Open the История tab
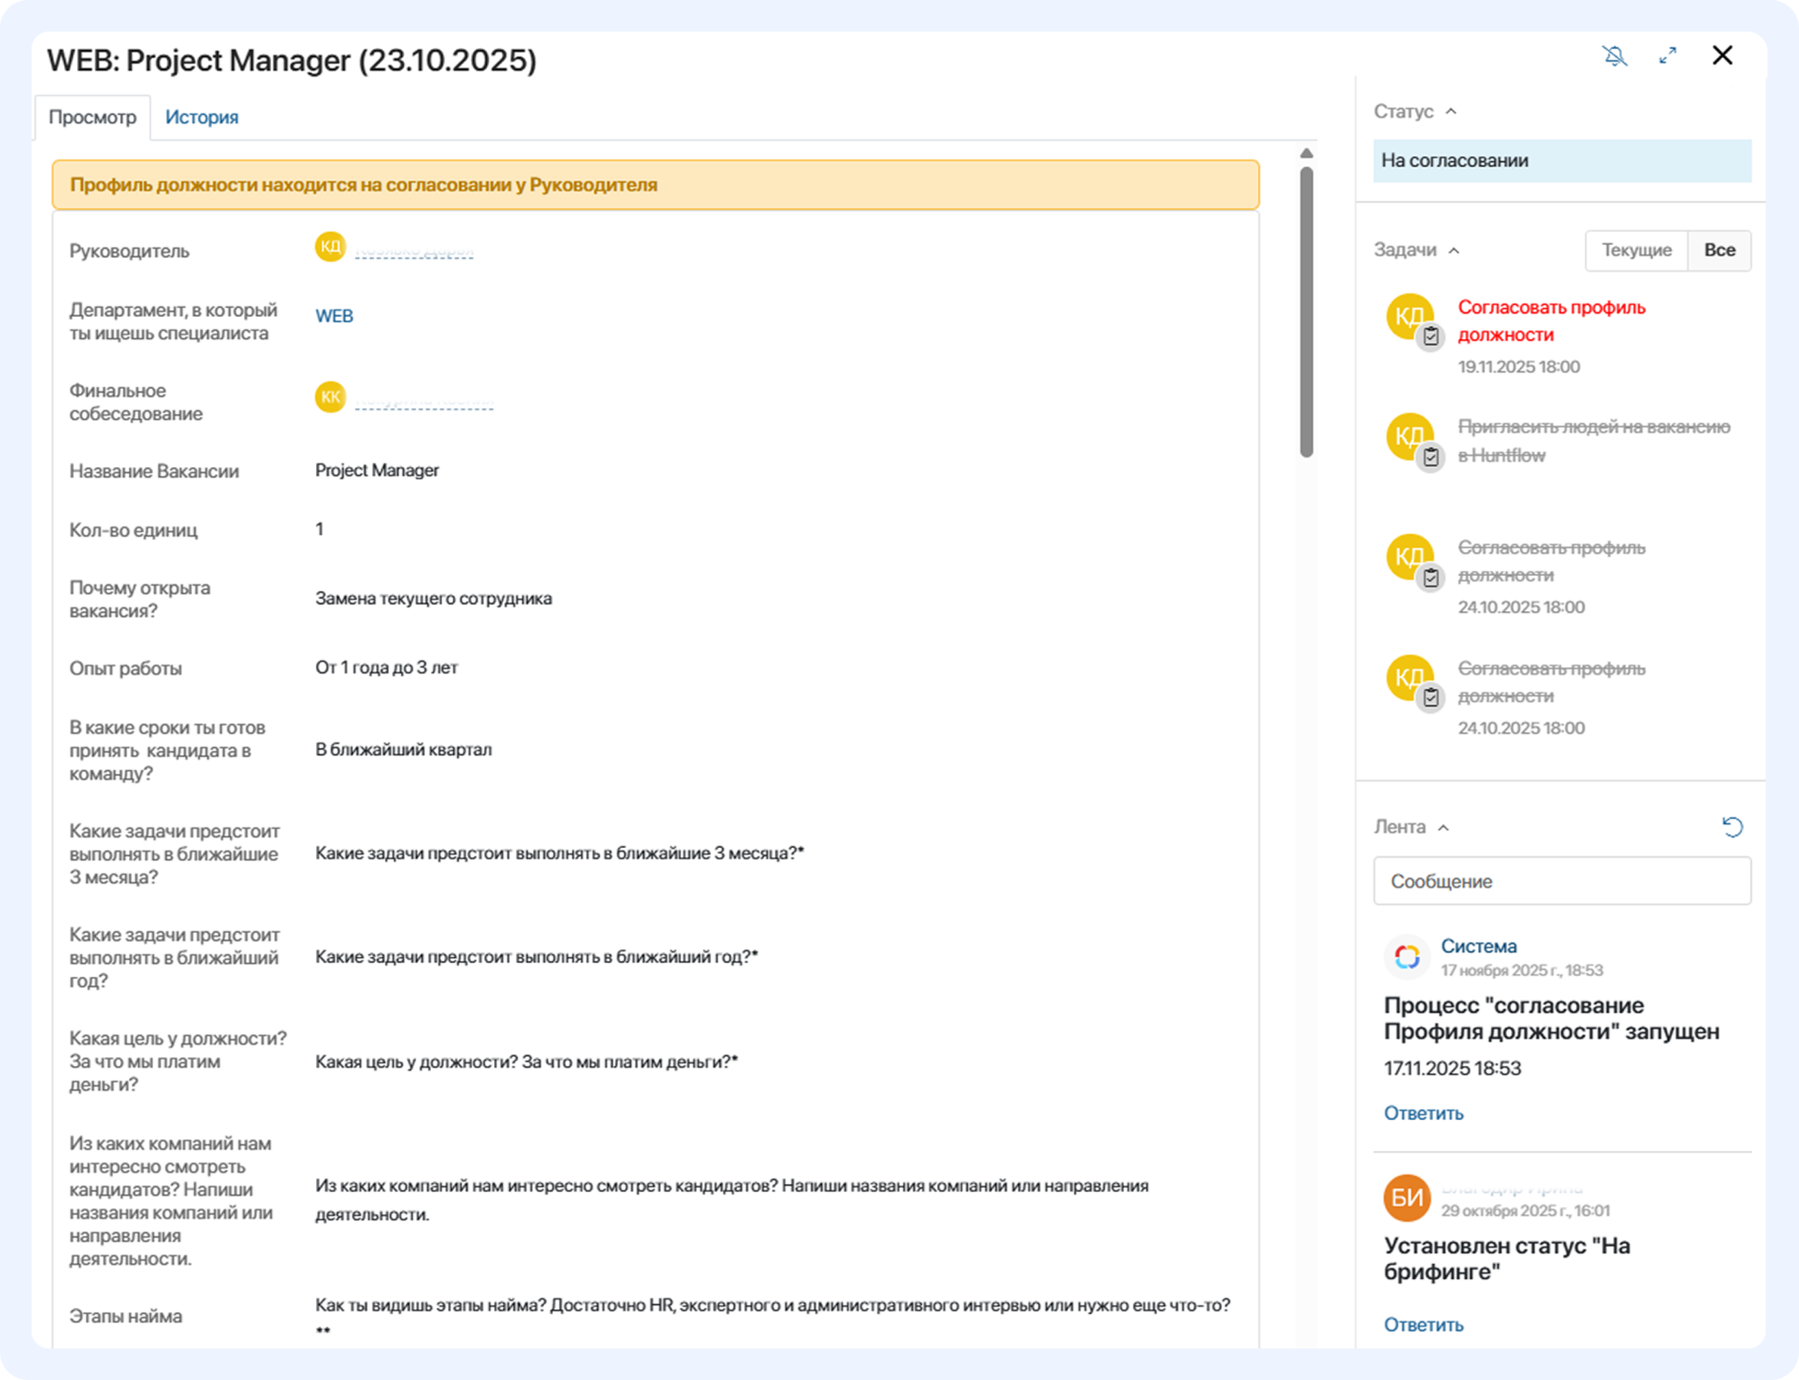 click(202, 118)
